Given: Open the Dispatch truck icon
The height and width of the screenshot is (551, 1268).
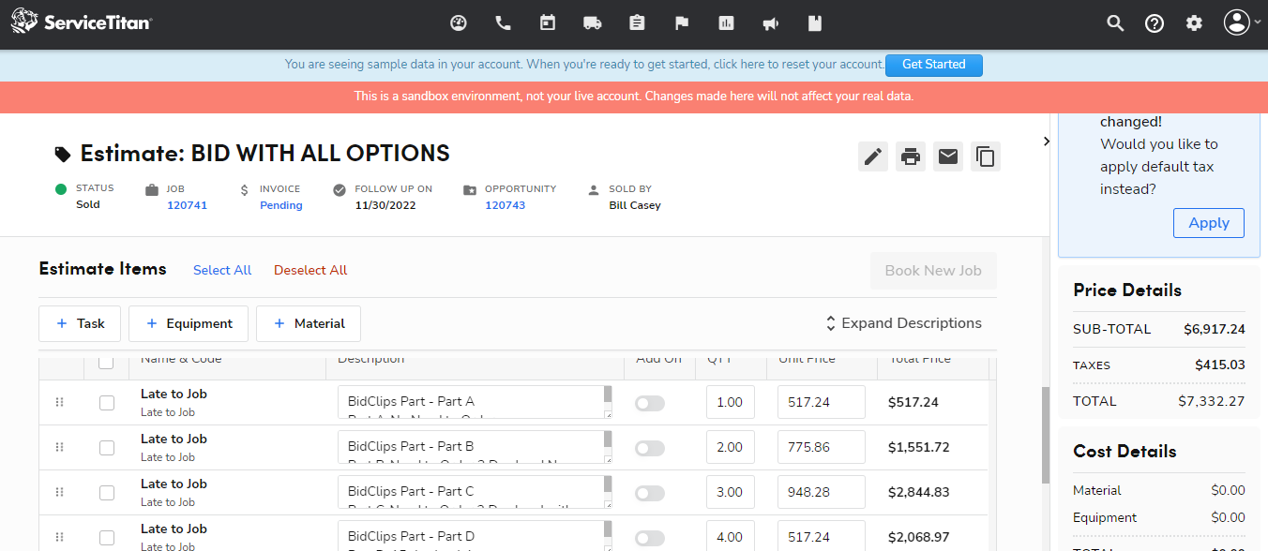Looking at the screenshot, I should [592, 23].
